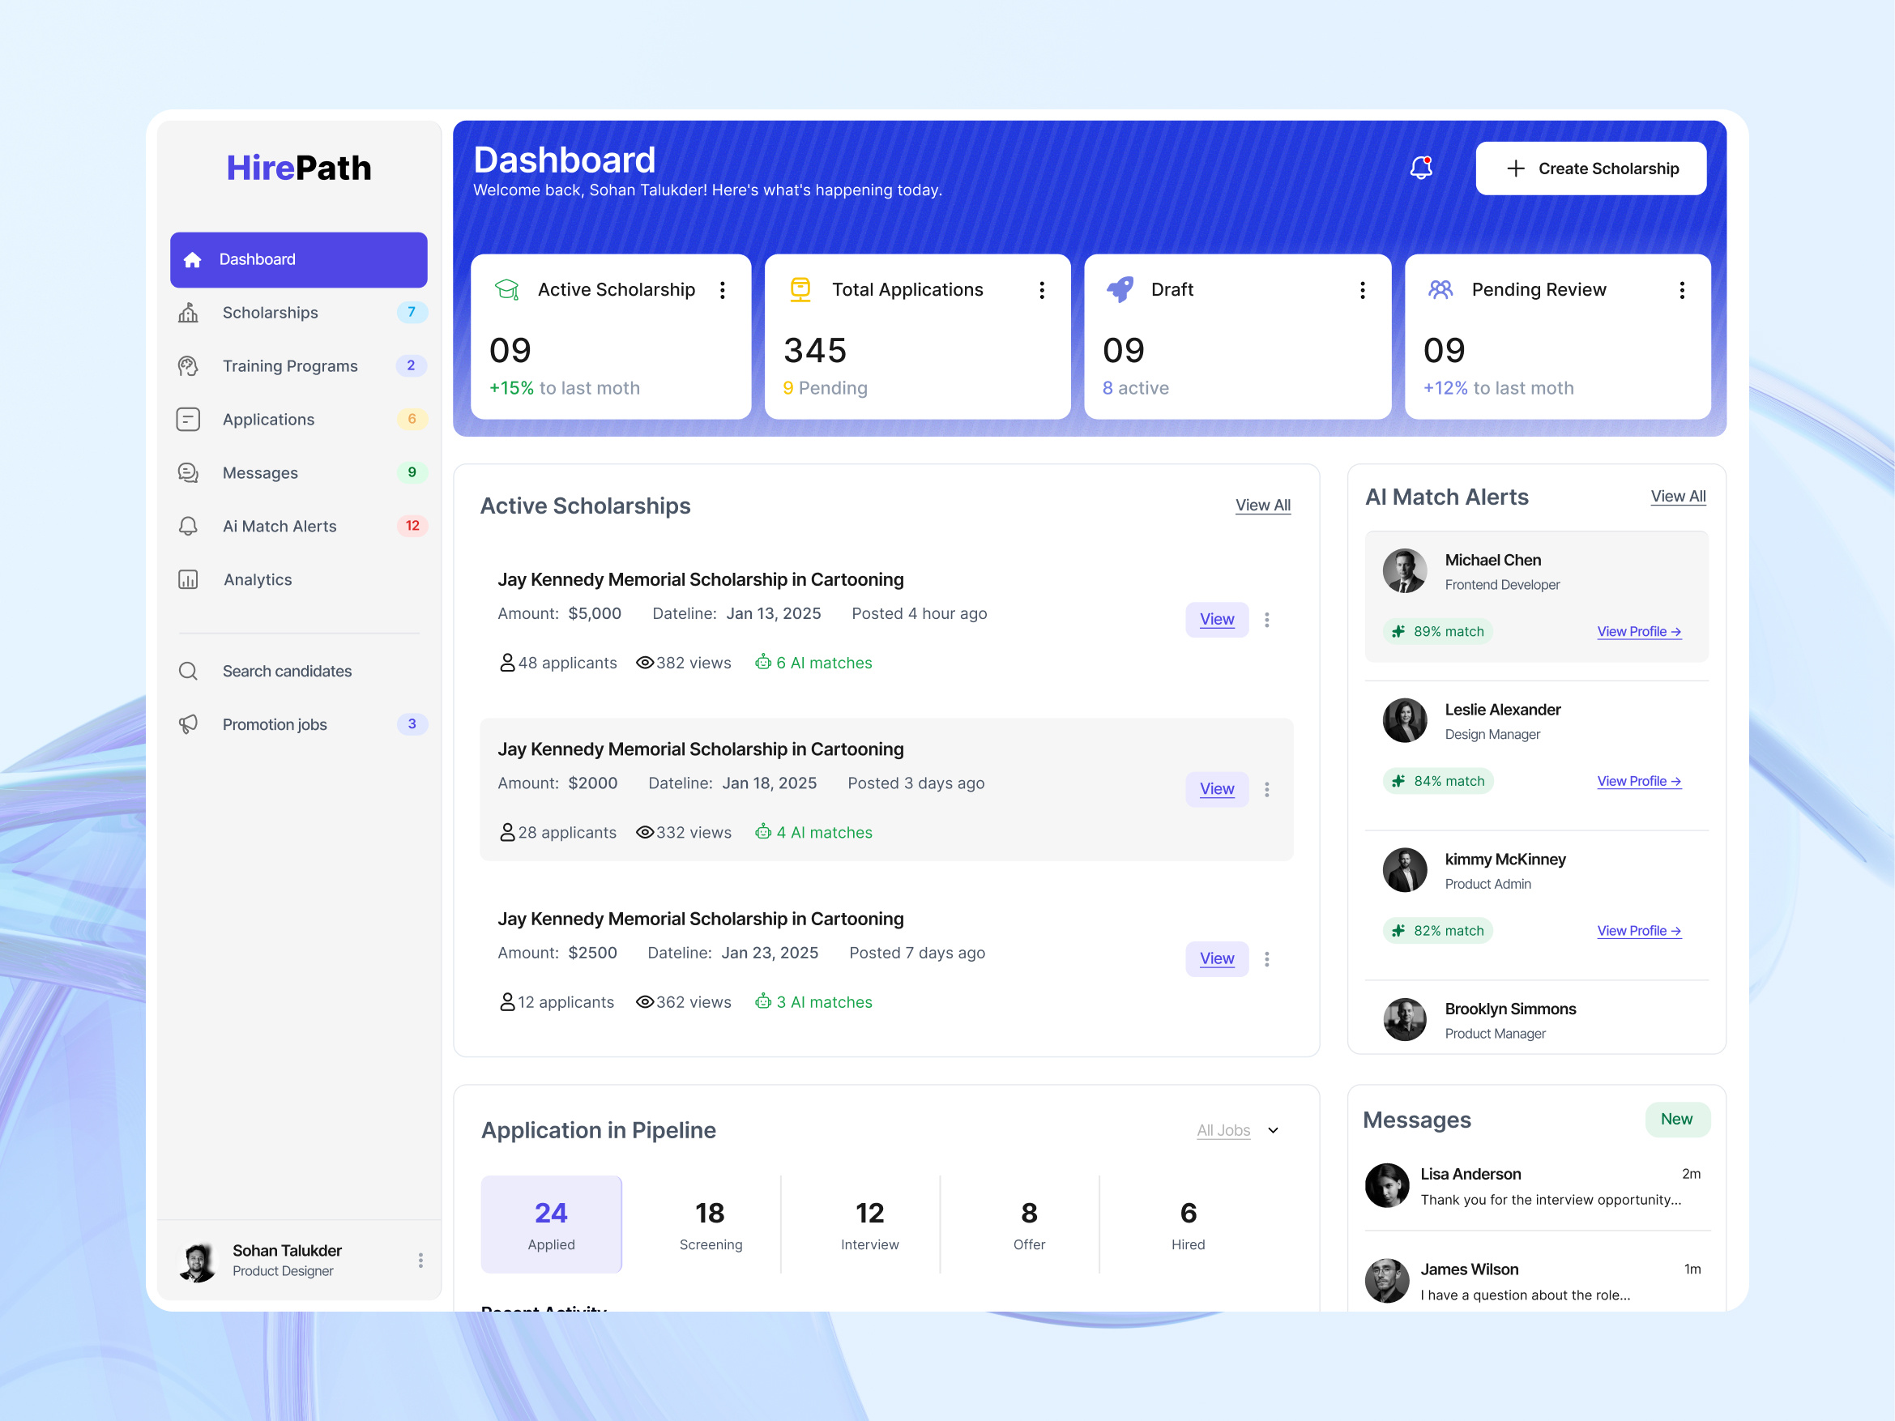Open Promotion jobs via the megaphone icon
Screen dimensions: 1895x1421
tap(189, 723)
